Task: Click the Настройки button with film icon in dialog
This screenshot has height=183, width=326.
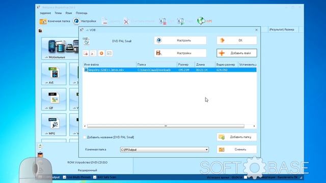Action: coord(180,53)
